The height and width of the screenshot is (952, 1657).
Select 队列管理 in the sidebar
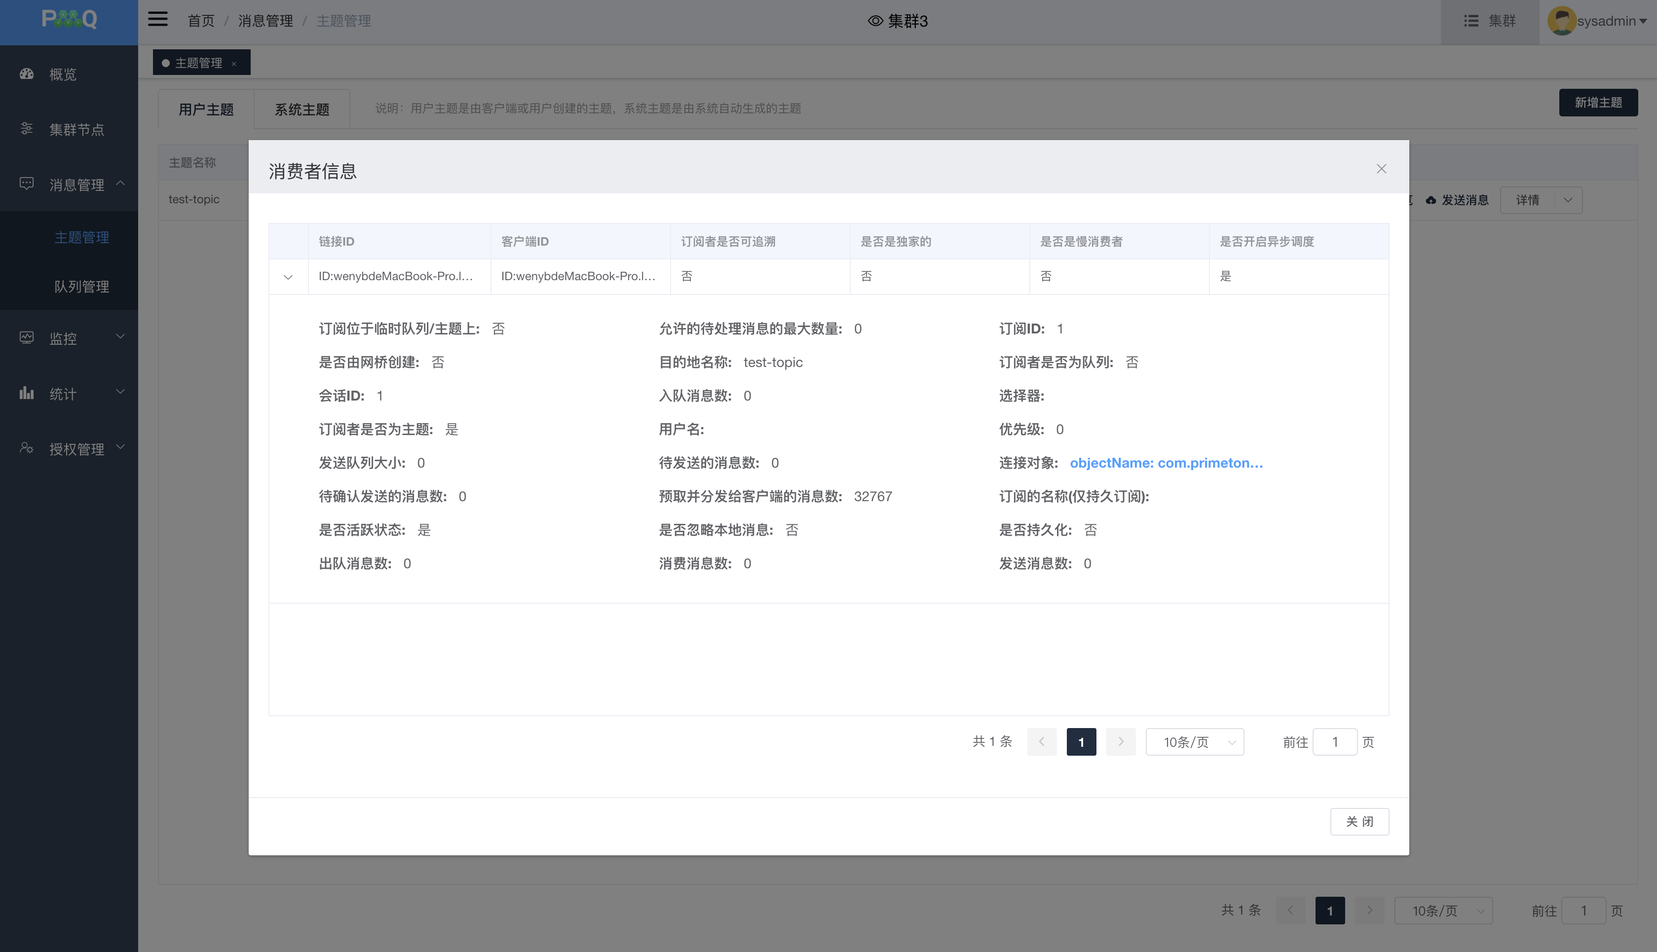(x=82, y=287)
